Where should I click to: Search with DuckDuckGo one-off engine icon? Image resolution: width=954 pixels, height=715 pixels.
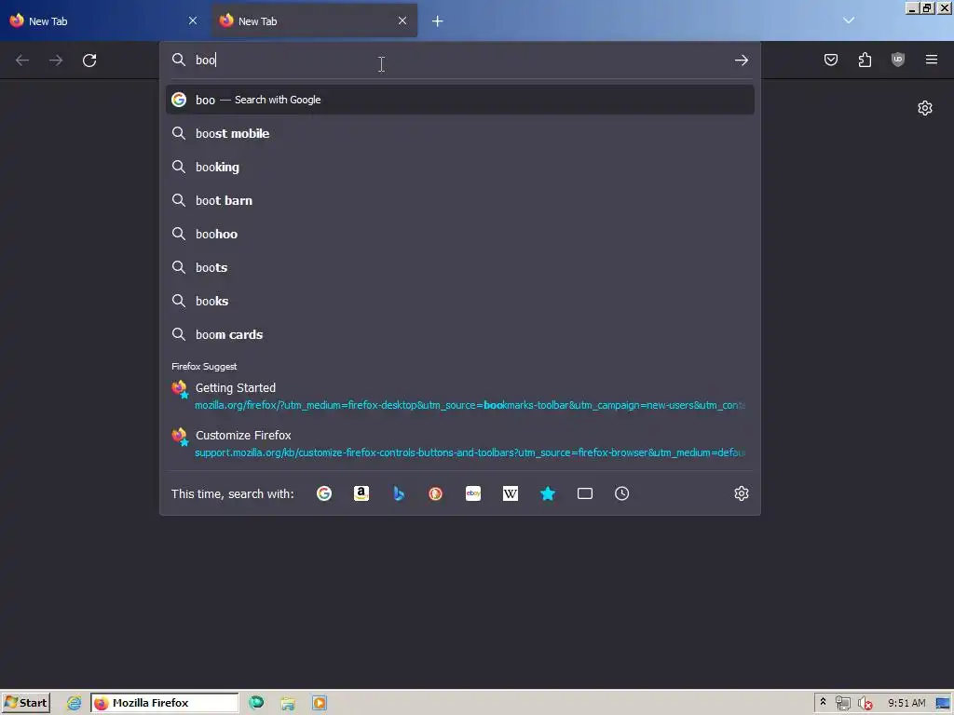coord(436,493)
